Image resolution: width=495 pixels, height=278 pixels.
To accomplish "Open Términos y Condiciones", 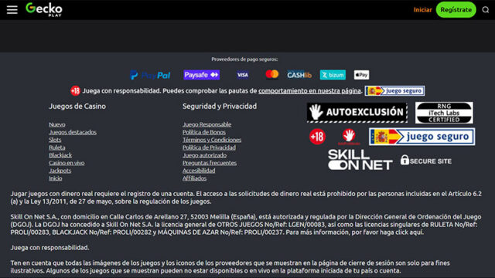I will tap(212, 140).
